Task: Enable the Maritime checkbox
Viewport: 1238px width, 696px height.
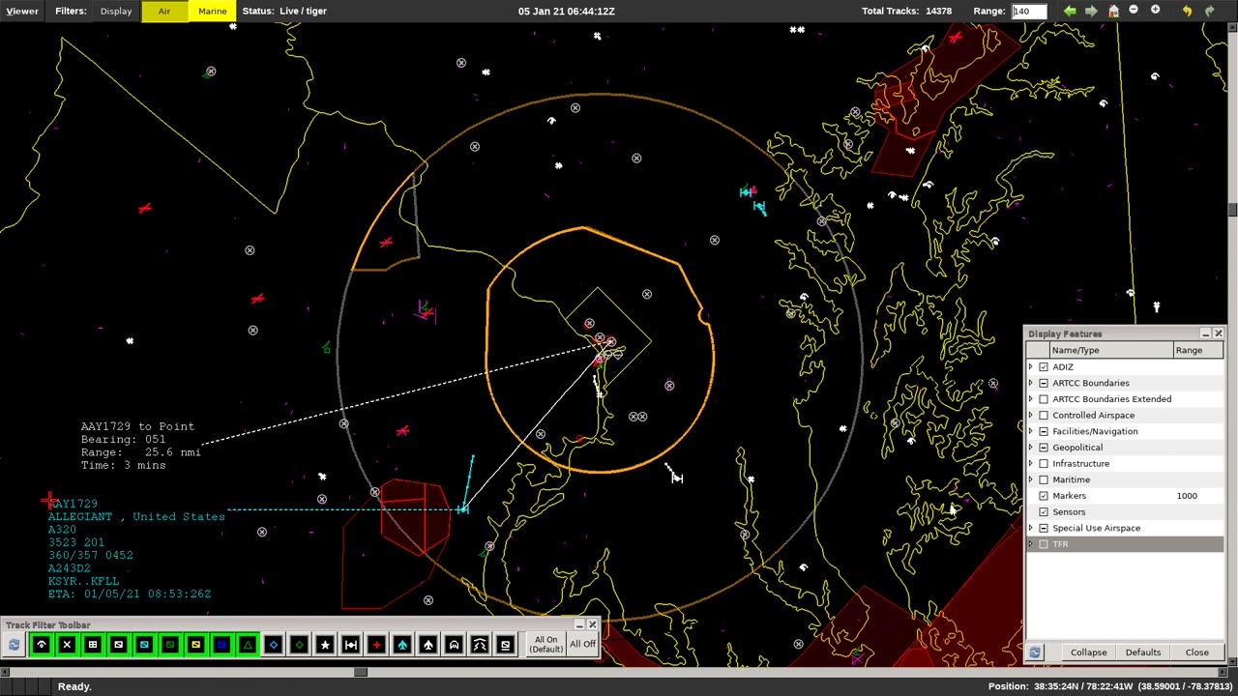Action: pyautogui.click(x=1044, y=479)
